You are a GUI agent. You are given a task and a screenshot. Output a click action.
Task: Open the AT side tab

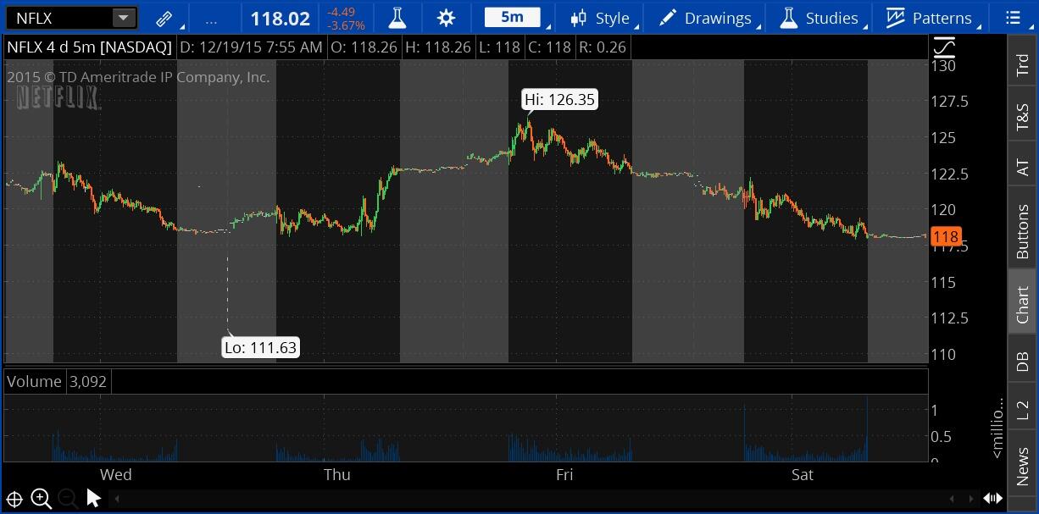point(1023,167)
